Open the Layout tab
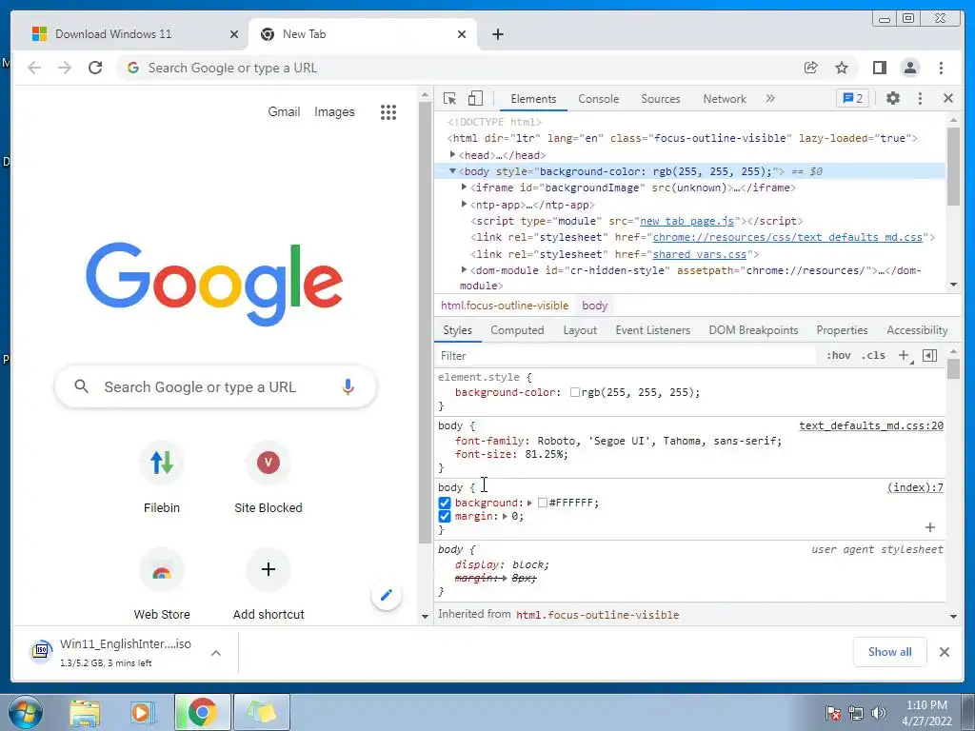This screenshot has width=975, height=731. pos(580,330)
